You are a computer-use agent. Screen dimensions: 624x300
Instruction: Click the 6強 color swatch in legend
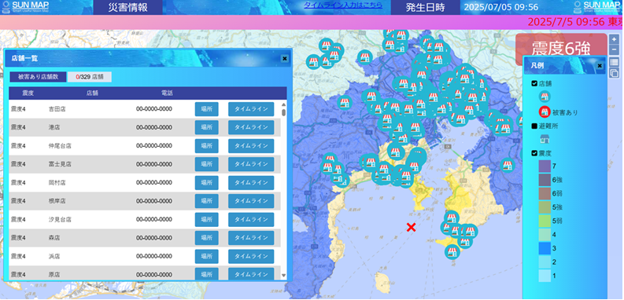[x=545, y=180]
